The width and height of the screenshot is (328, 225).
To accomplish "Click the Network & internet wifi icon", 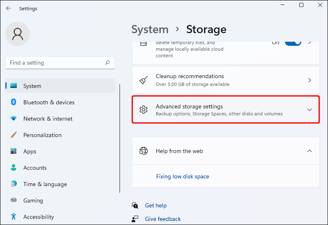I will tap(14, 119).
